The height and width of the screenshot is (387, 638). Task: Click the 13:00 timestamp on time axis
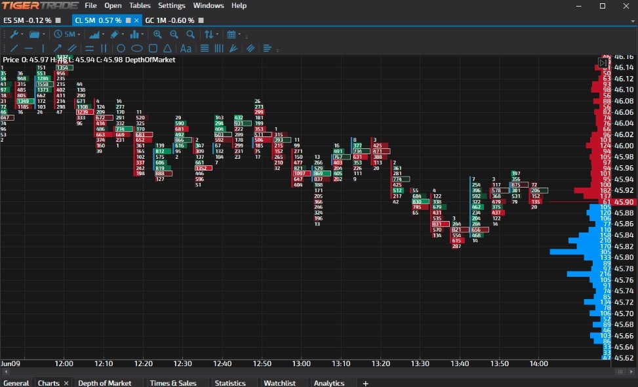click(300, 363)
